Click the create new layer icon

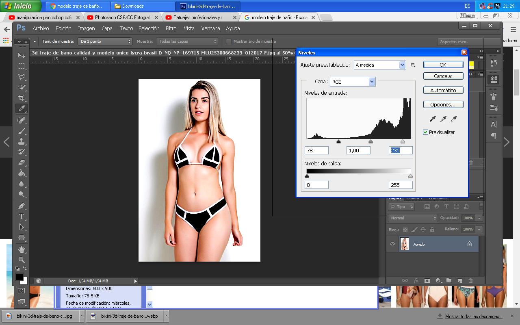point(460,280)
